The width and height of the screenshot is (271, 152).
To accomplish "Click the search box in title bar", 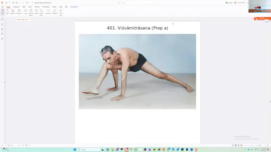I will 135,3.
